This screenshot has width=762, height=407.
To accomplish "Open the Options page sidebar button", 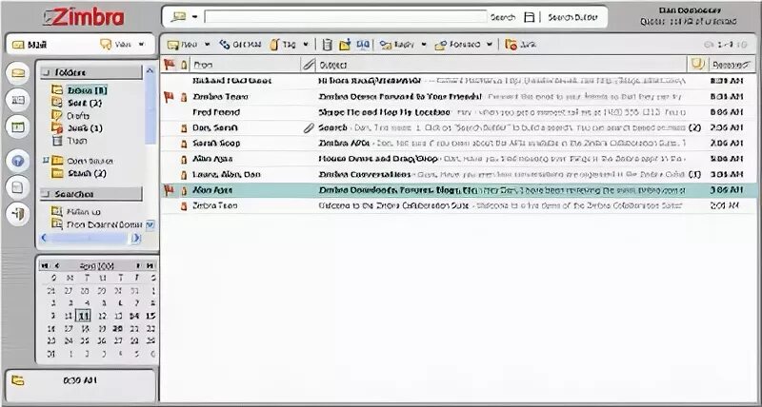I will click(x=18, y=187).
